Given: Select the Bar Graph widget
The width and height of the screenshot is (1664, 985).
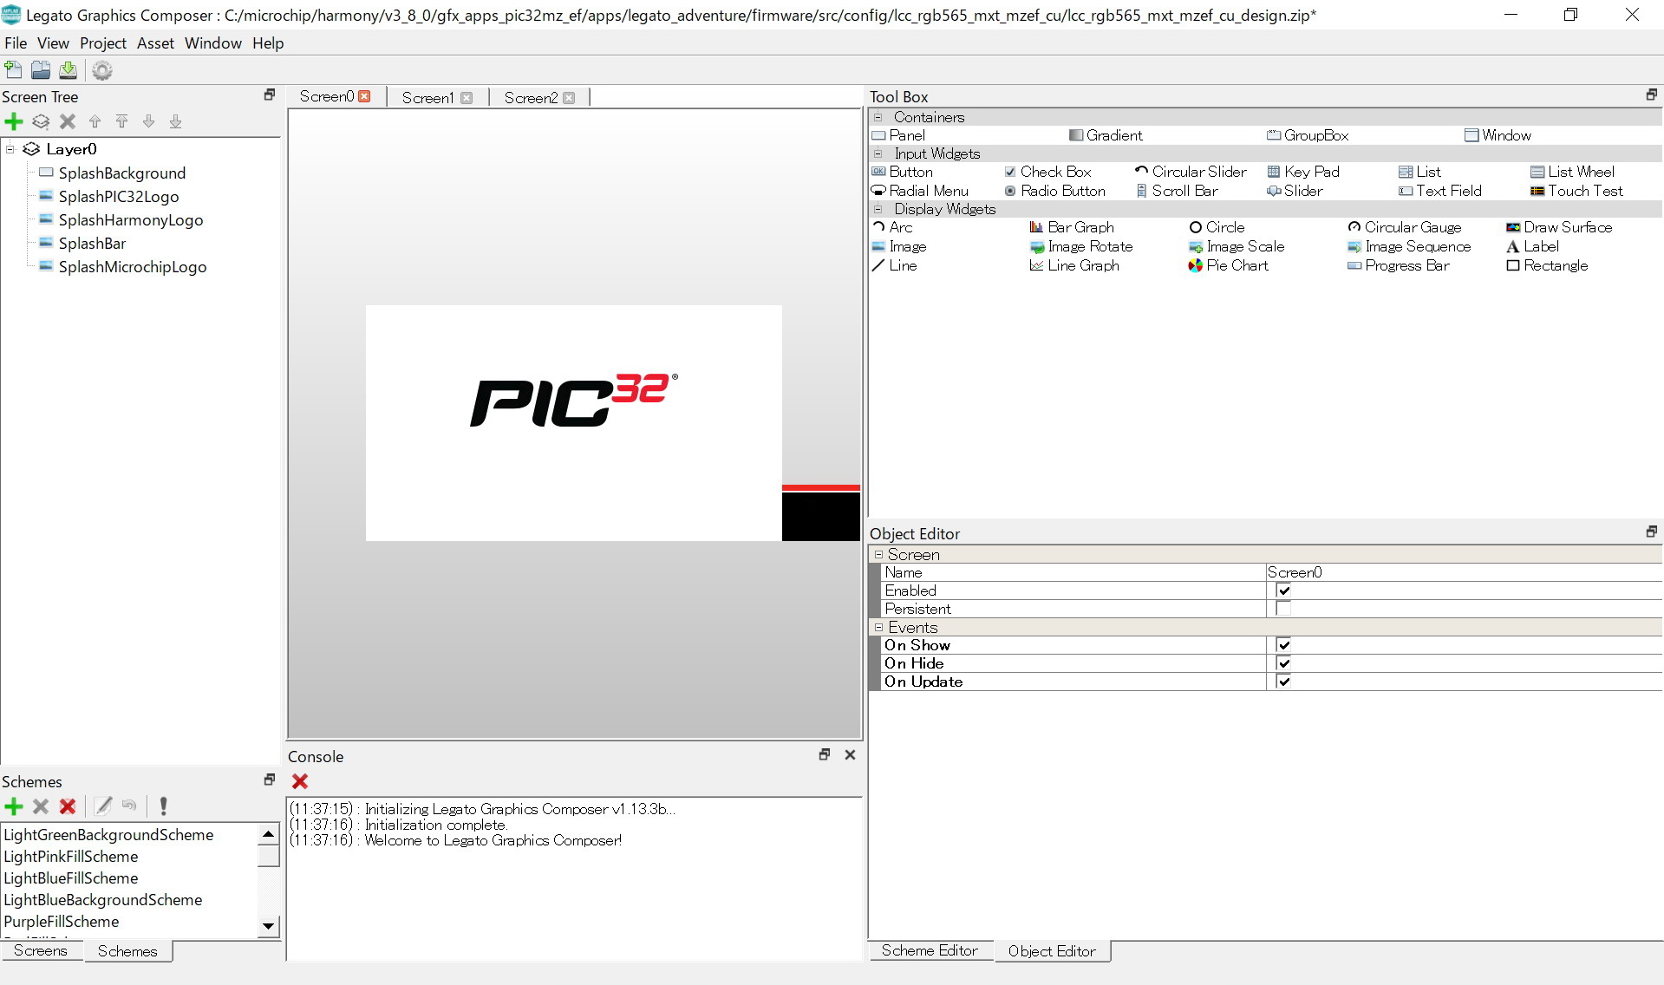Looking at the screenshot, I should 1072,227.
